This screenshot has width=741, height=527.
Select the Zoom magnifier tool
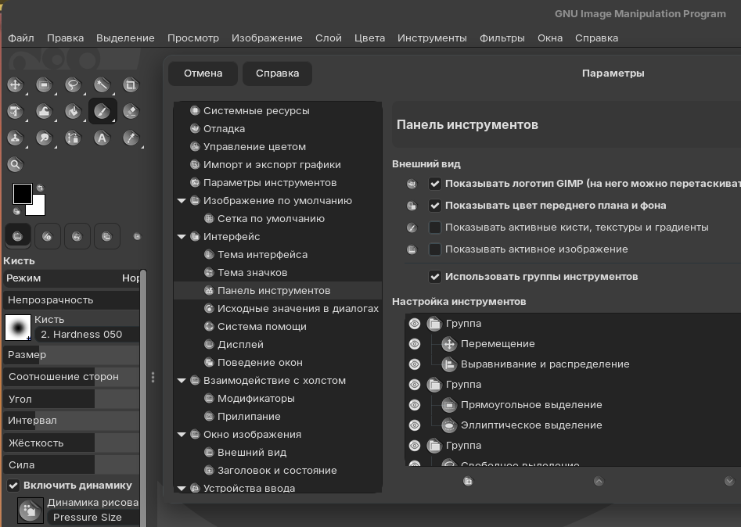[15, 164]
